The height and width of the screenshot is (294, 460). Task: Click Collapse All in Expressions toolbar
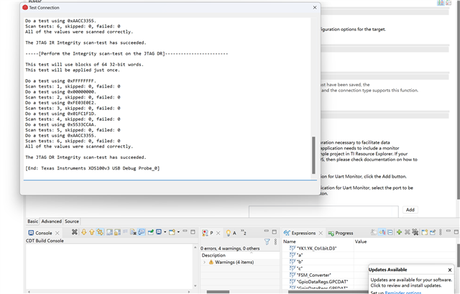click(x=390, y=232)
